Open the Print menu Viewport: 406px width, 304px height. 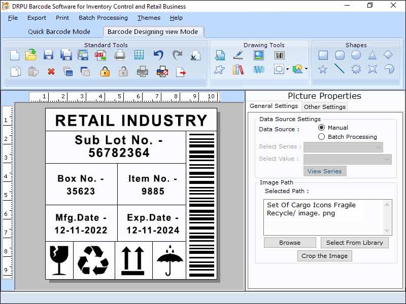(62, 18)
